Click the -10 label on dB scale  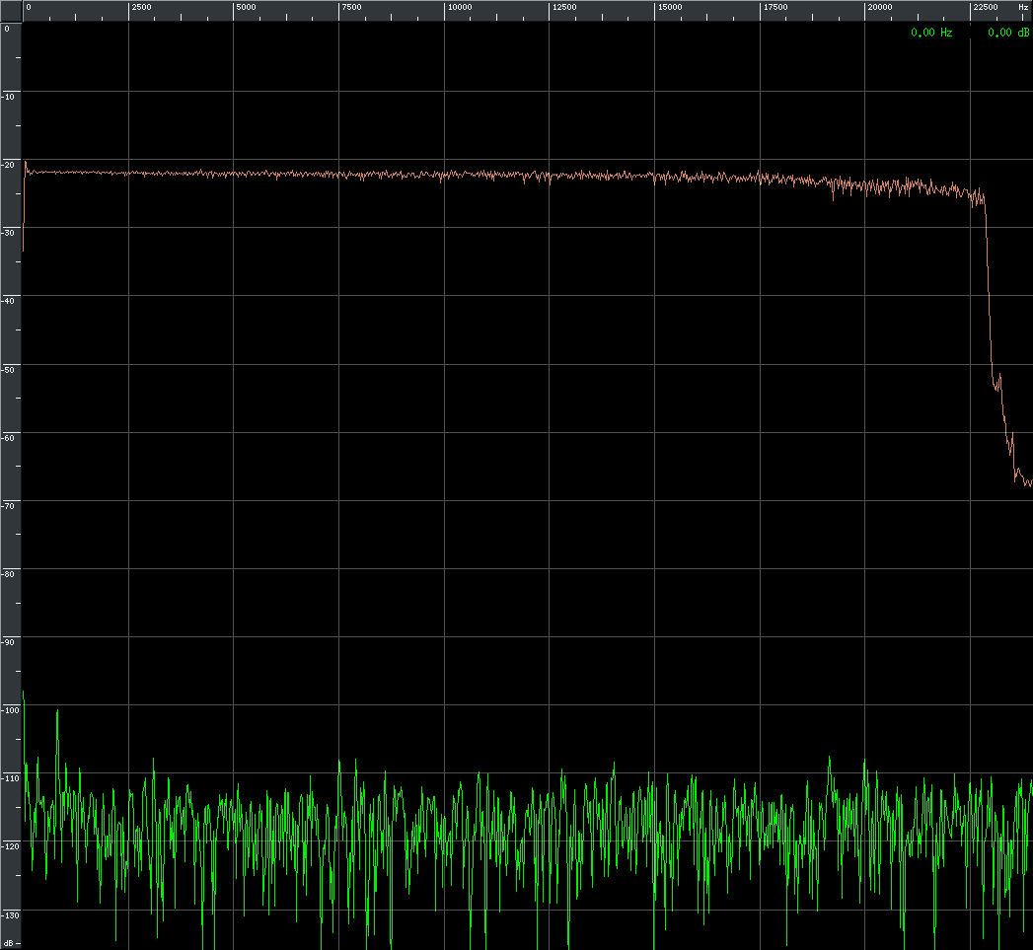pyautogui.click(x=8, y=97)
